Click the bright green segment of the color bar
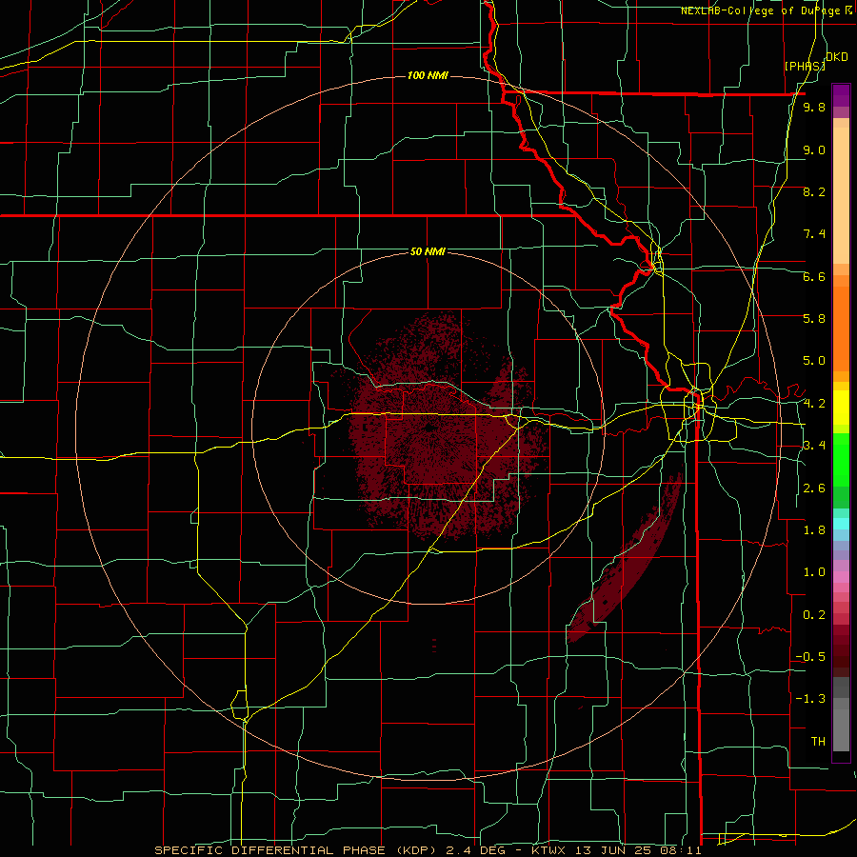 [x=841, y=459]
